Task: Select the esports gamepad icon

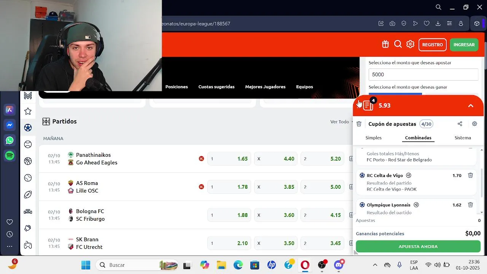Action: click(x=28, y=245)
